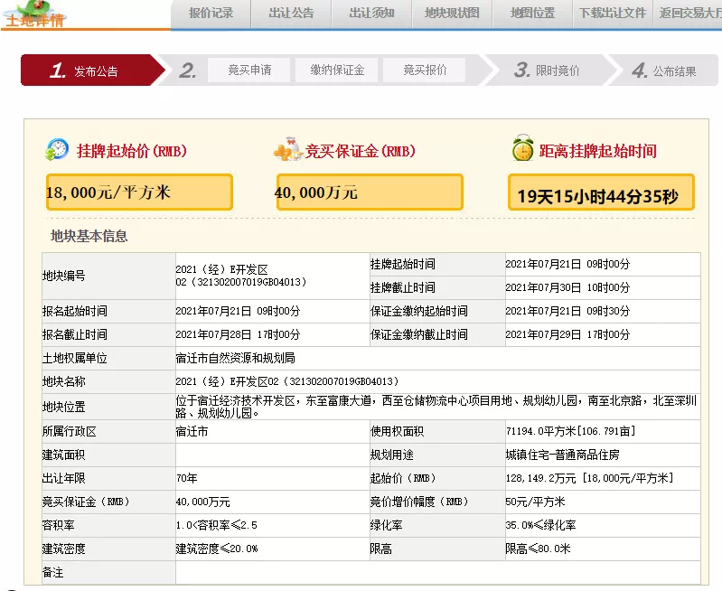The height and width of the screenshot is (591, 722).
Task: Click the 18,000元/平方米 starting price box
Action: (139, 192)
